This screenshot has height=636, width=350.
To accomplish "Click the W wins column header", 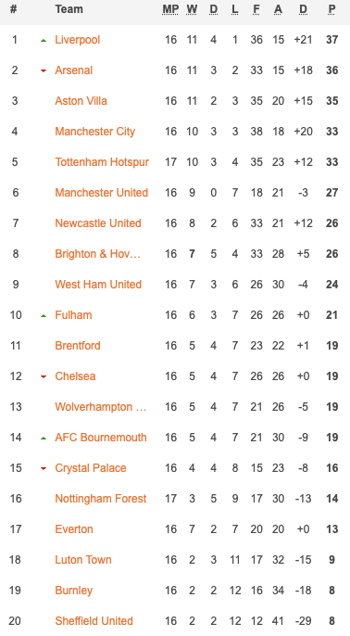I will pyautogui.click(x=192, y=9).
